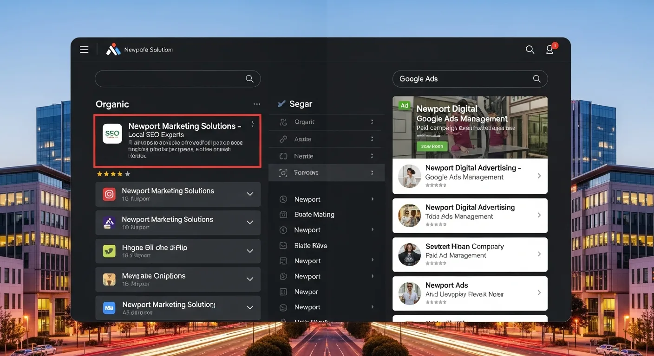Select the Organic item in the Segar list
This screenshot has height=356, width=654.
[304, 122]
